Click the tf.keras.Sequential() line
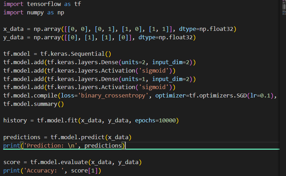This screenshot has height=176, width=286. 57,54
